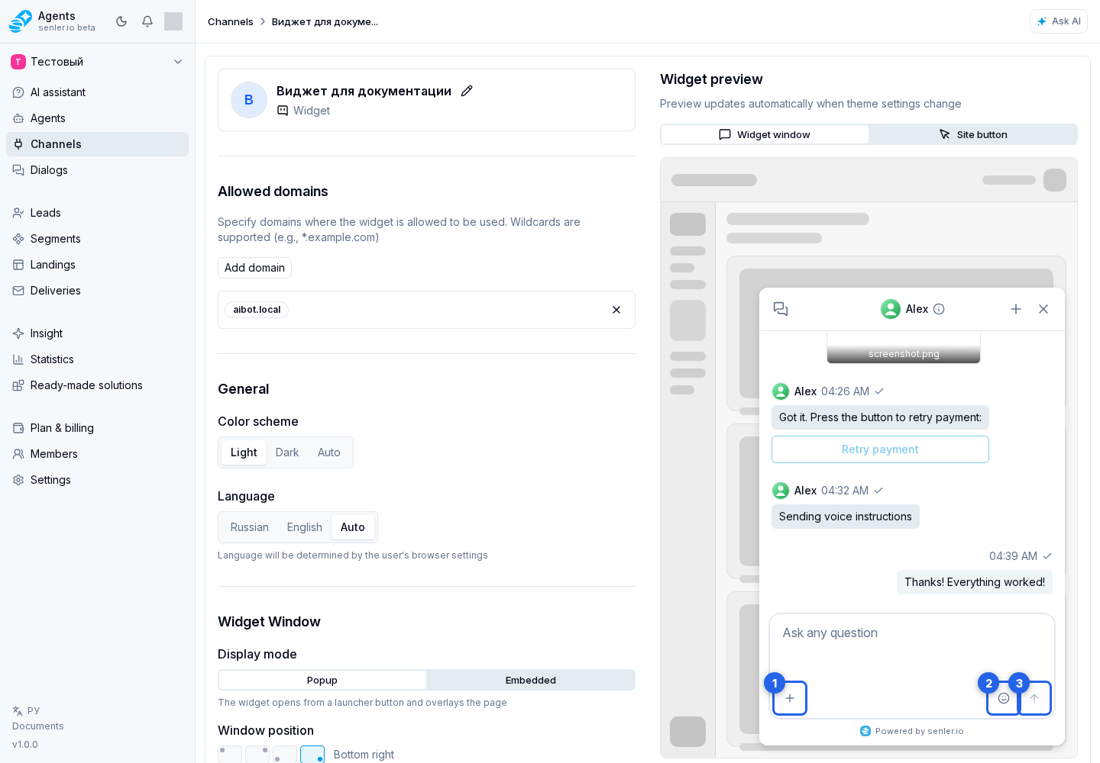1100x763 pixels.
Task: Click the 'Thanks! Everything worked!' message
Action: 975,582
